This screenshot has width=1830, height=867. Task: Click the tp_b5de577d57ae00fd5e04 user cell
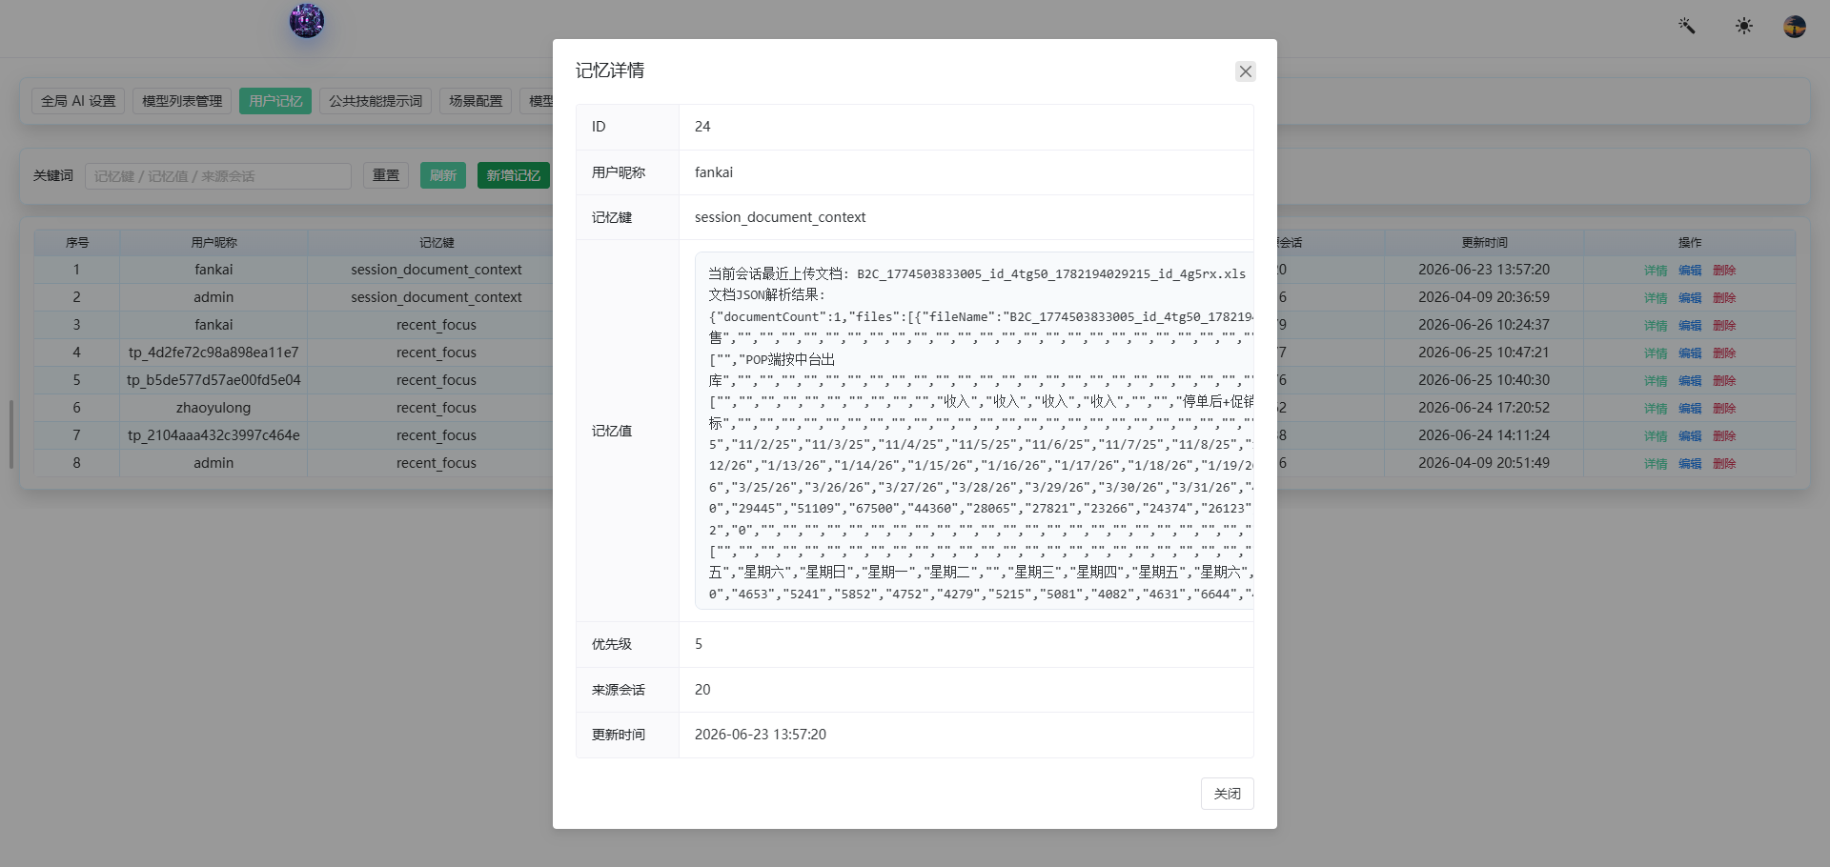213,380
